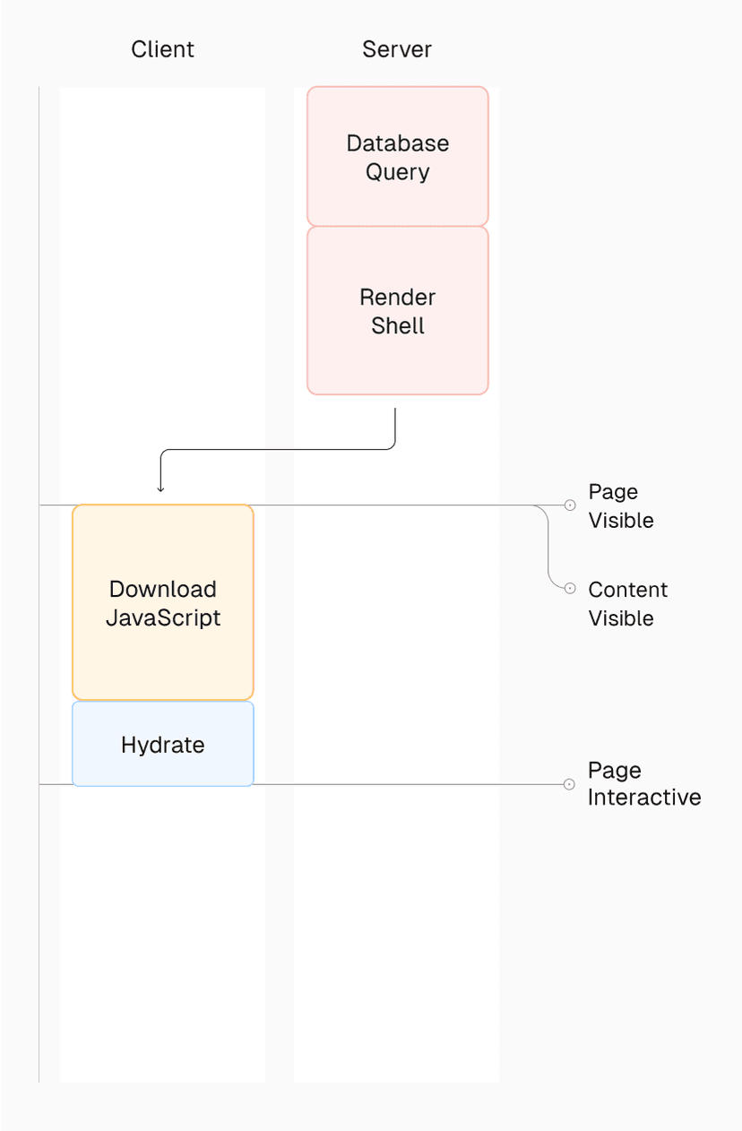The width and height of the screenshot is (742, 1131).
Task: Toggle the Page Visible milestone indicator
Action: coord(570,505)
